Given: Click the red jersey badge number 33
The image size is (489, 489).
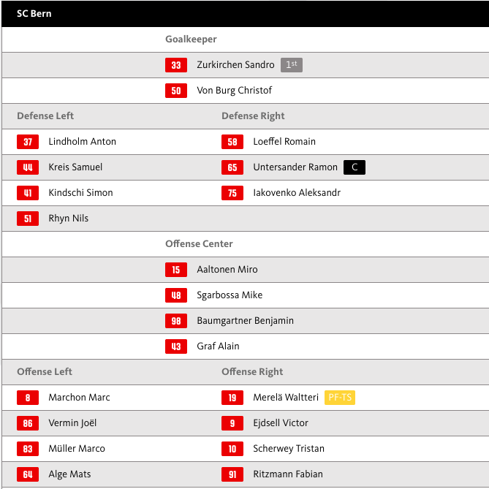Looking at the screenshot, I should pyautogui.click(x=175, y=65).
